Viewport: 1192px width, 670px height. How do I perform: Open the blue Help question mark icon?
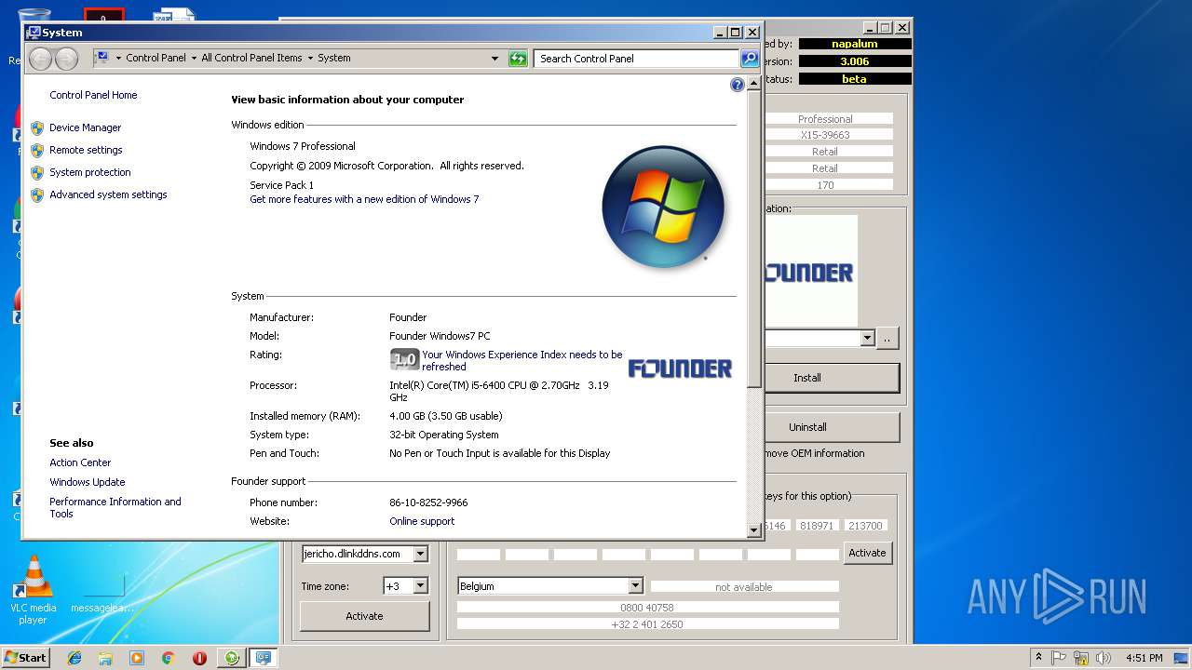coord(738,85)
